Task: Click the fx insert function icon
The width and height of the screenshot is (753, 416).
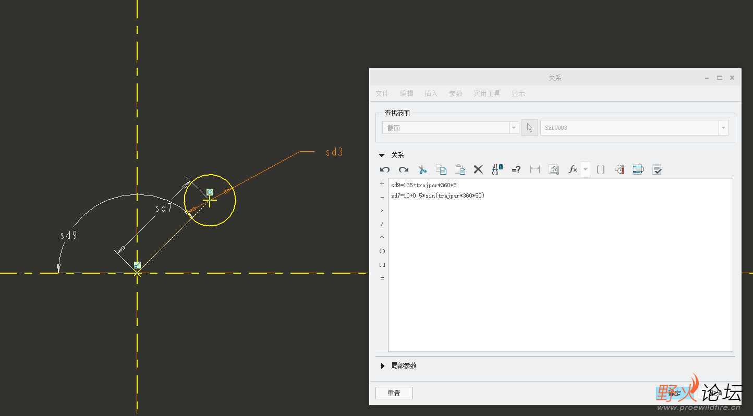Action: tap(573, 169)
